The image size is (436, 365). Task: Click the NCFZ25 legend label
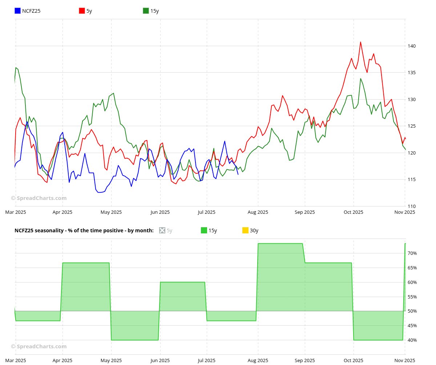[x=31, y=11]
